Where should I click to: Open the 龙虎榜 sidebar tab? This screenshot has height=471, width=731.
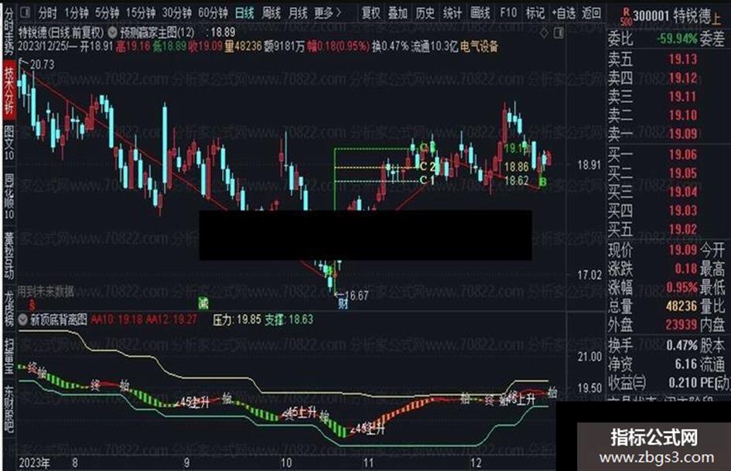9,309
